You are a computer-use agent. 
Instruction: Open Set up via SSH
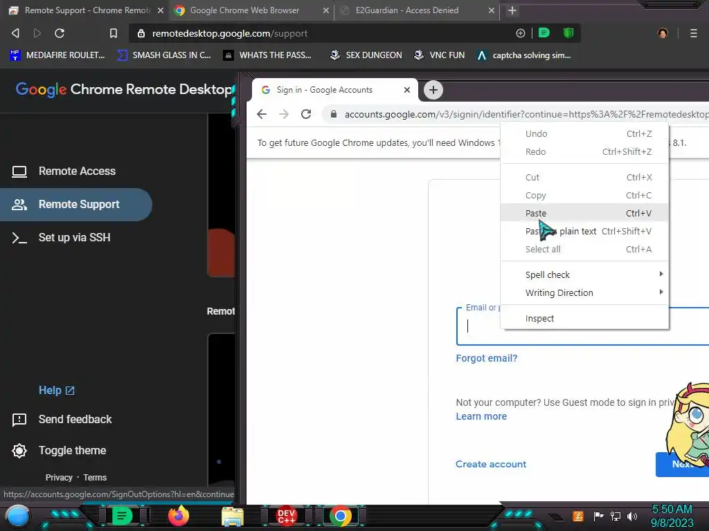click(76, 238)
